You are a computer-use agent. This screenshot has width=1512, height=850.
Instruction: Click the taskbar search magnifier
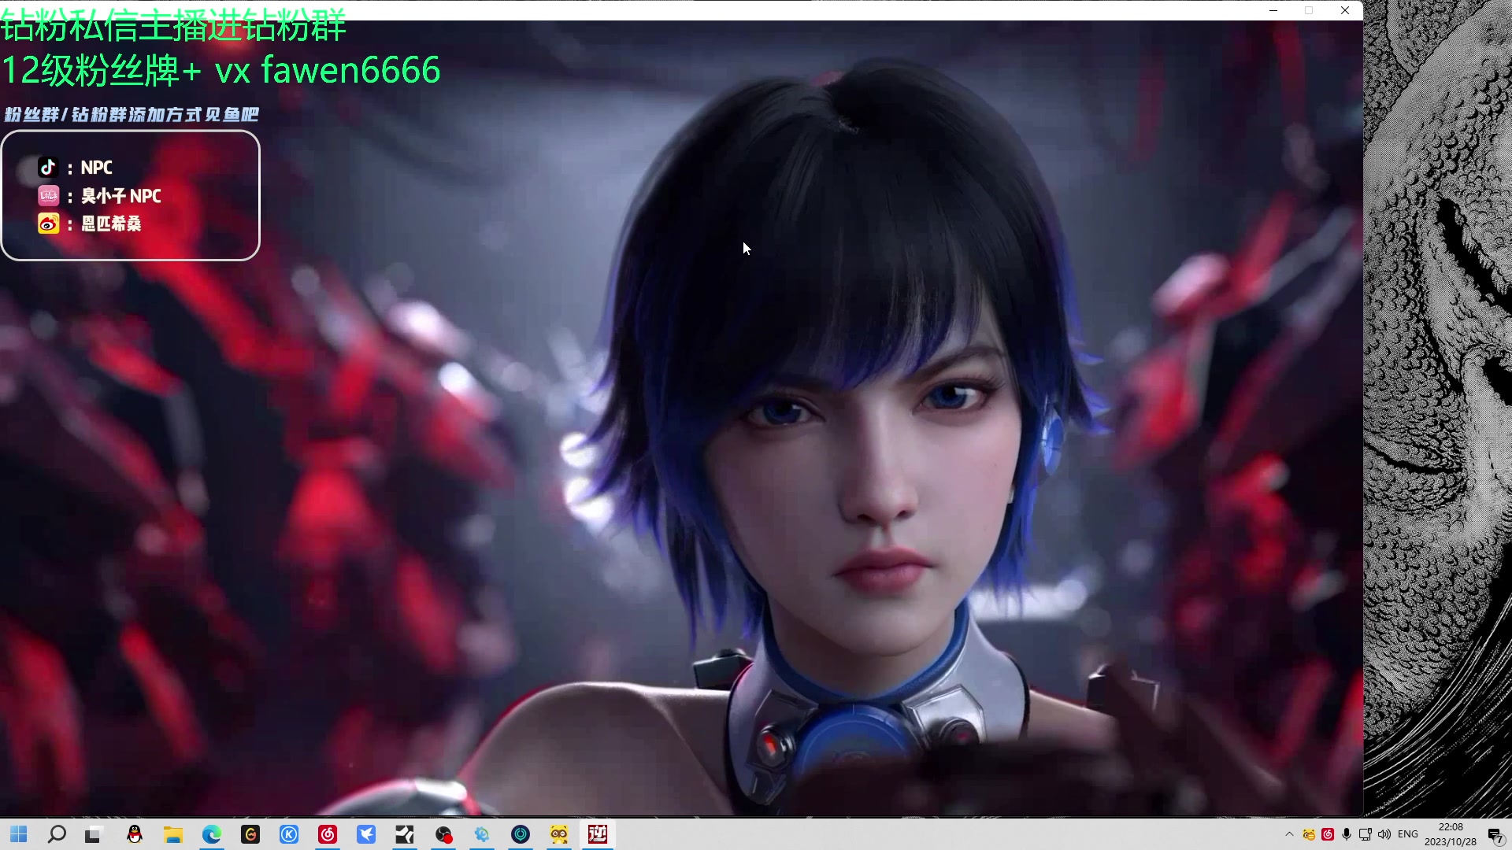click(57, 834)
